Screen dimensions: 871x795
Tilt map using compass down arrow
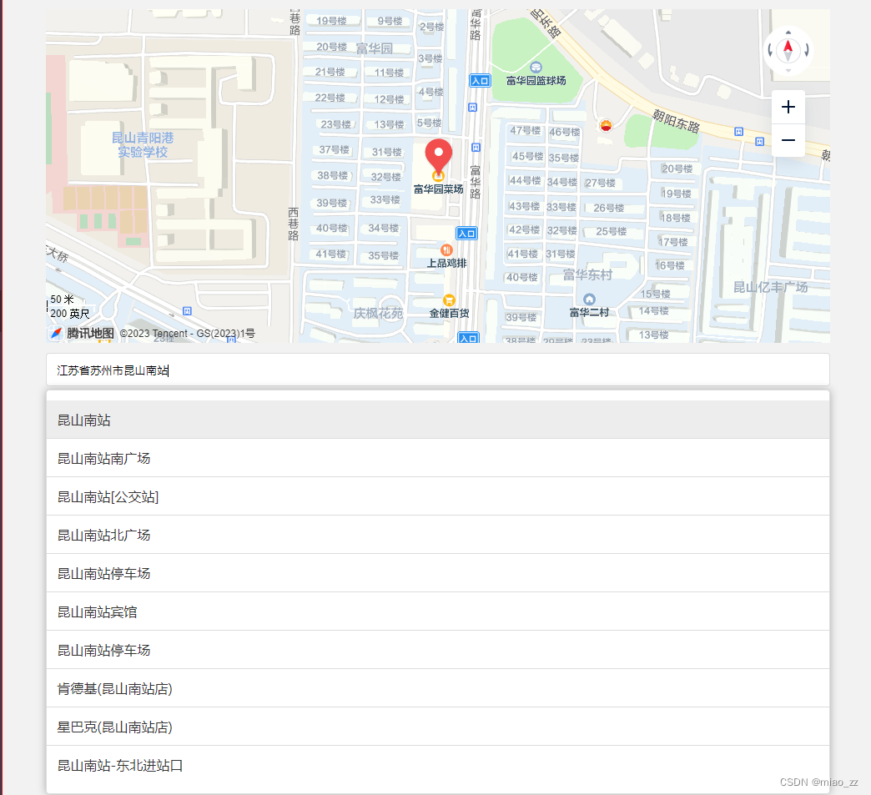[788, 70]
